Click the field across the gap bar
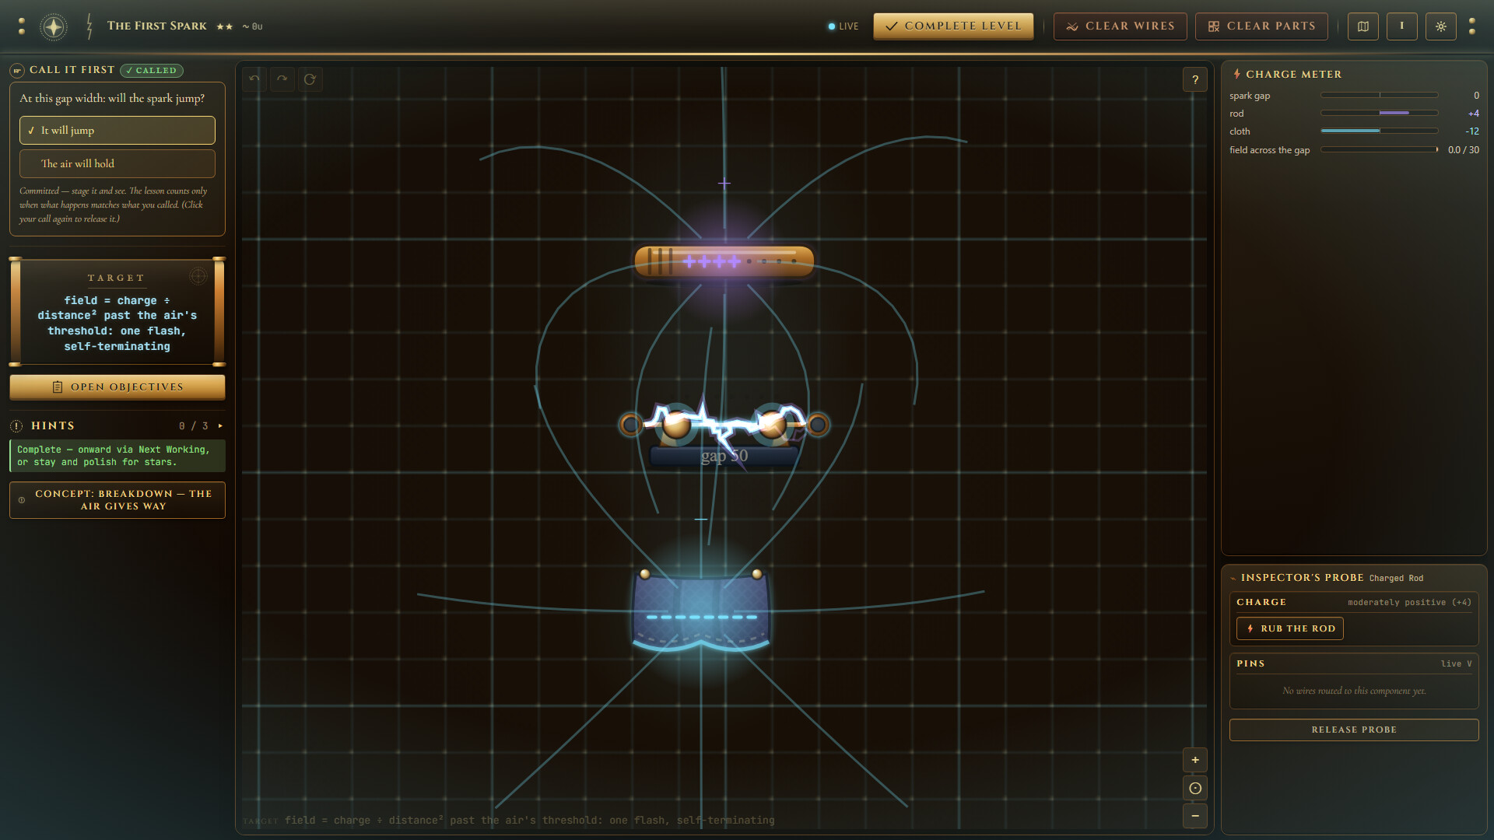1494x840 pixels. coord(1380,150)
